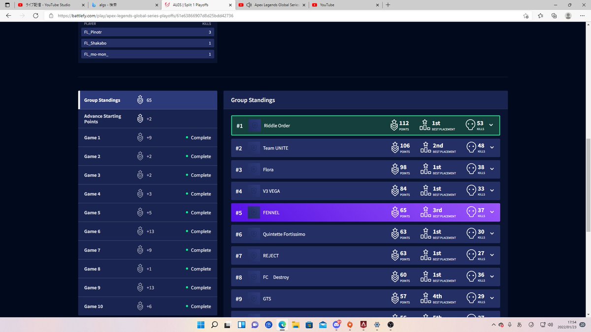The image size is (591, 332).
Task: Open Discord from the taskbar
Action: tap(336, 325)
